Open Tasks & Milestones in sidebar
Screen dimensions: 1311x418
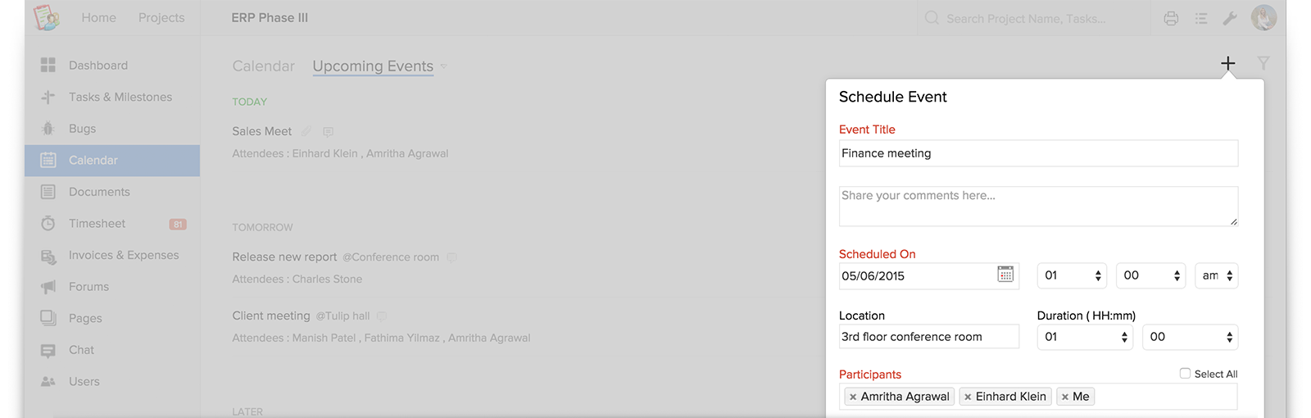point(120,97)
